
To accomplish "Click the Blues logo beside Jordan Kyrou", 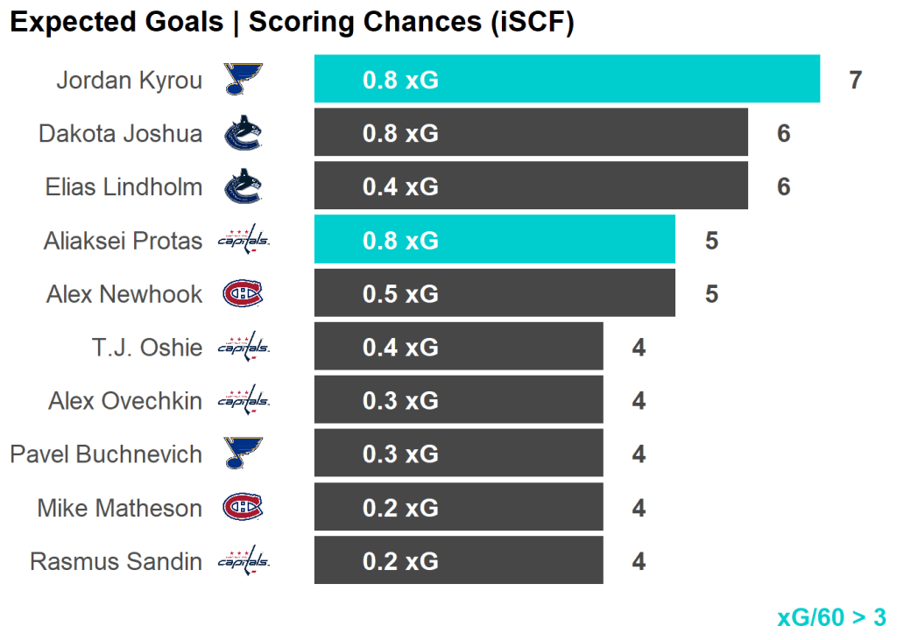I will click(243, 81).
